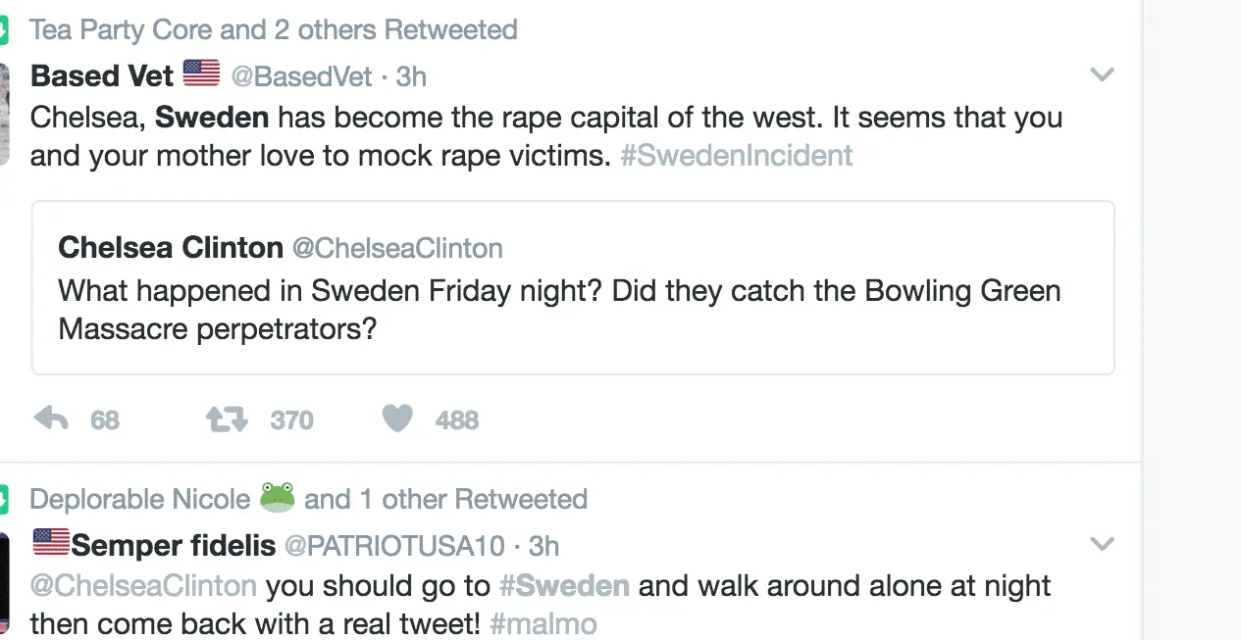Click the 3h timestamp on Based Vet tweet

tap(411, 76)
